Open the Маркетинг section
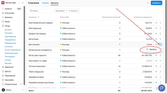The image size is (167, 93). [x=9, y=67]
